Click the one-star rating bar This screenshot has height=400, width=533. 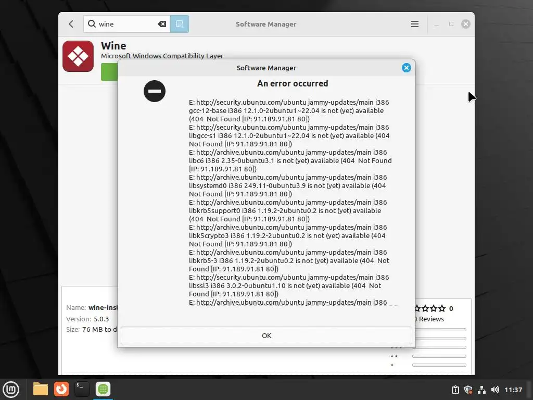[x=439, y=365]
